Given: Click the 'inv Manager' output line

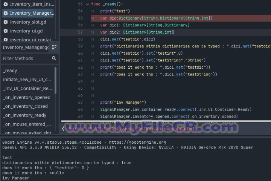Looking at the screenshot, I should [x=16, y=178].
